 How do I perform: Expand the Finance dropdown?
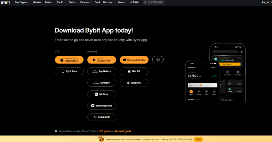click(x=86, y=2)
